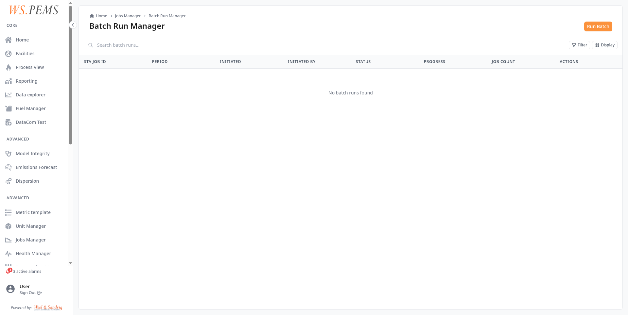This screenshot has height=315, width=628.
Task: Click the DataCom Test database icon
Action: point(9,122)
